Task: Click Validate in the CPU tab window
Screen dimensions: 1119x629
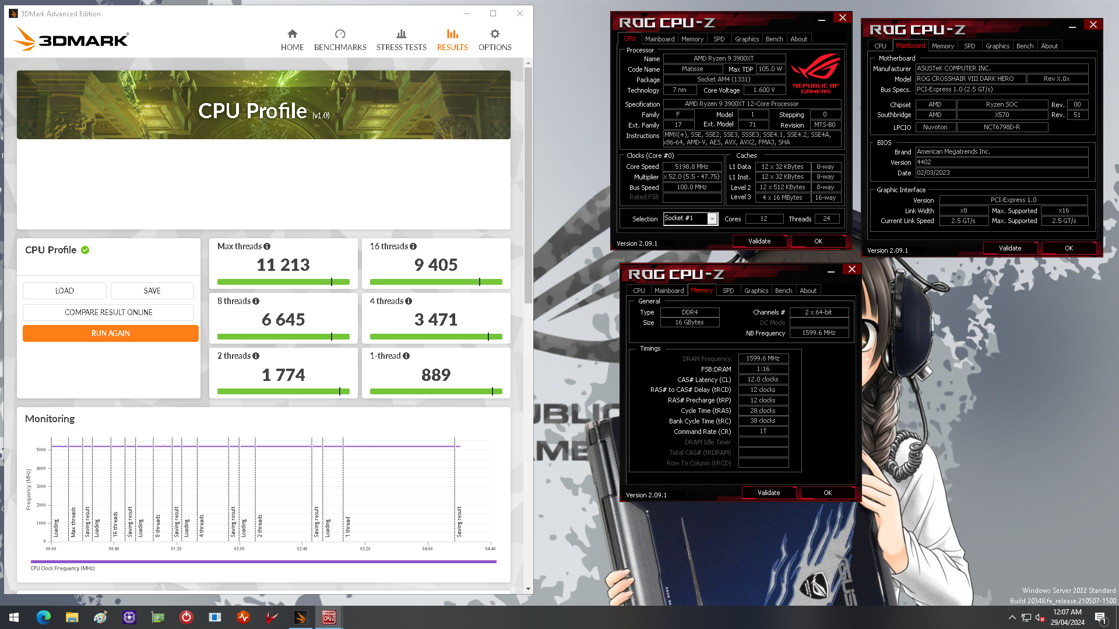Action: (x=759, y=241)
